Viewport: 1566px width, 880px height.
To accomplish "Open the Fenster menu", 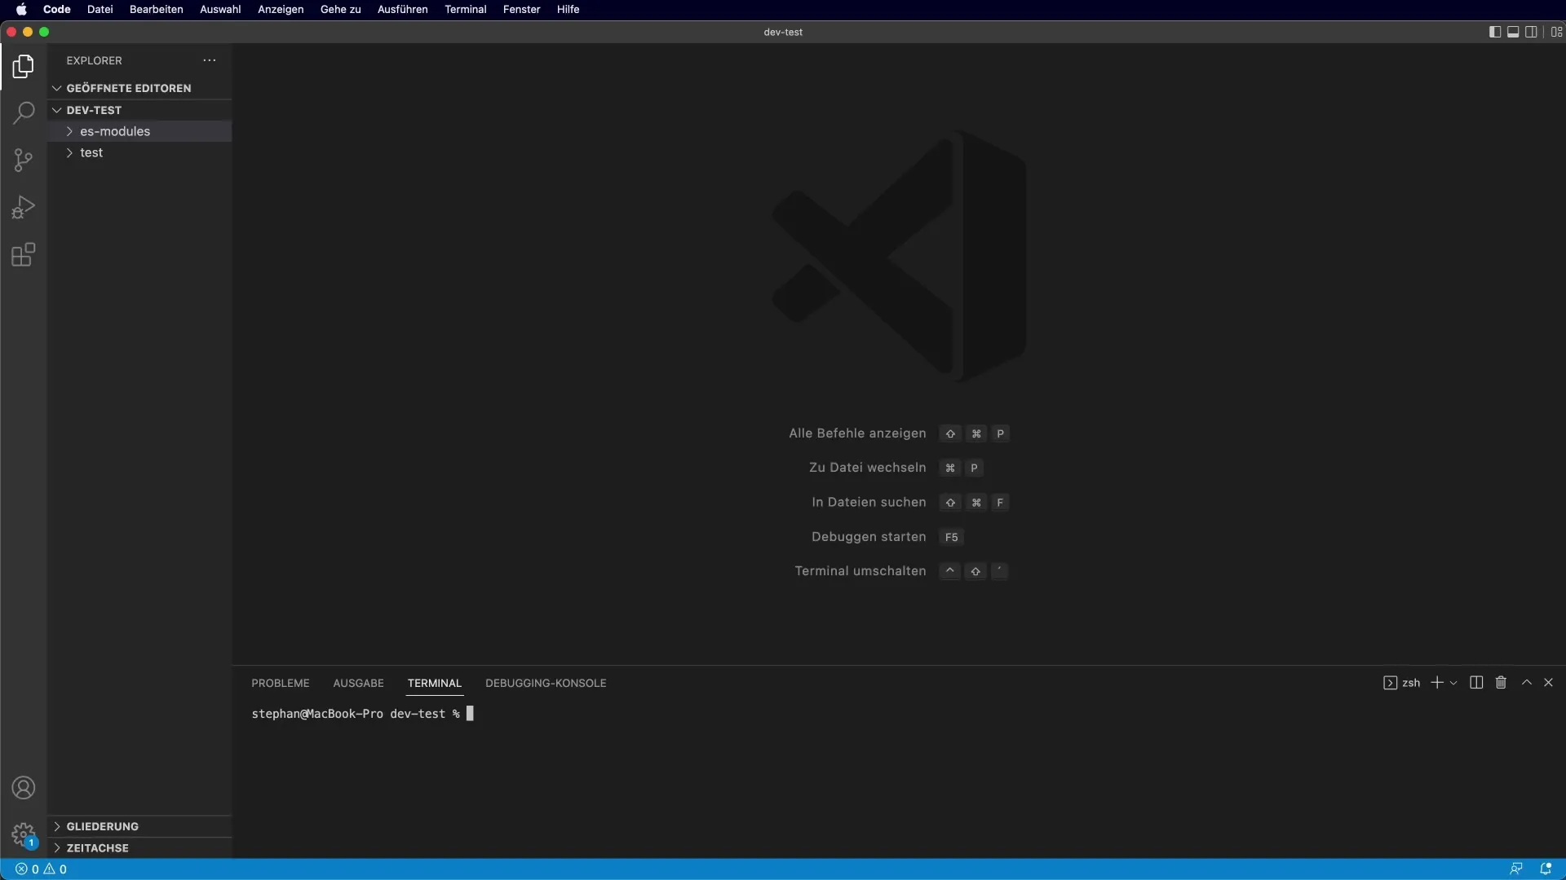I will (x=521, y=10).
